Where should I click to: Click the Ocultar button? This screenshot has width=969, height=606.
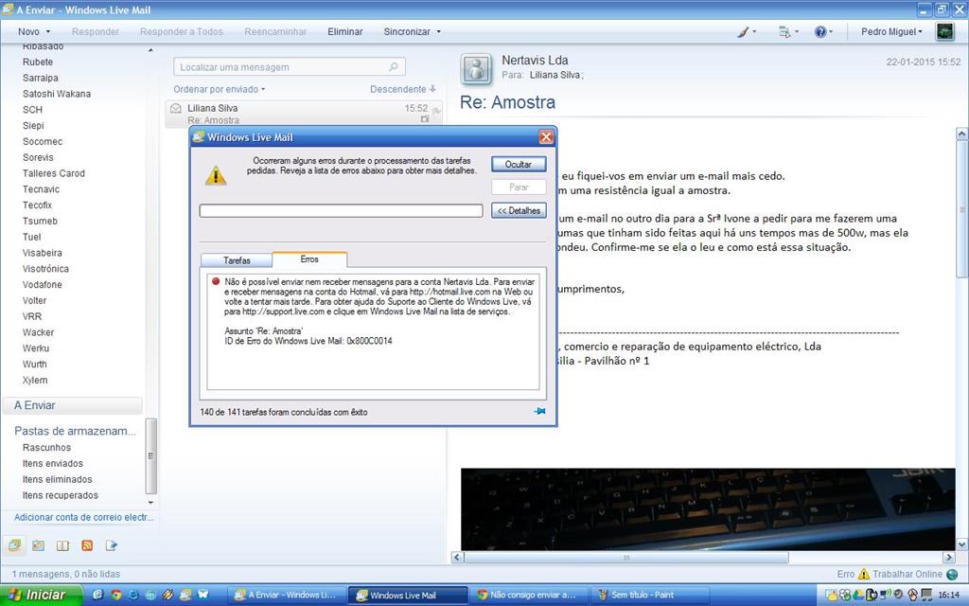pos(519,164)
